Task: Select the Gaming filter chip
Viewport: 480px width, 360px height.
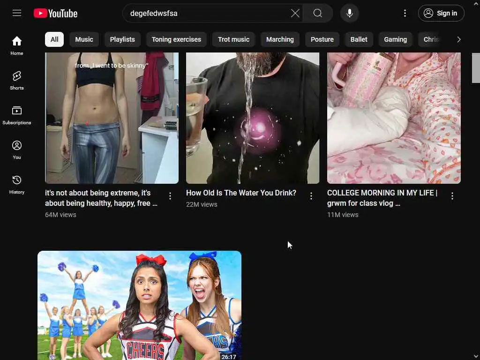Action: [396, 39]
